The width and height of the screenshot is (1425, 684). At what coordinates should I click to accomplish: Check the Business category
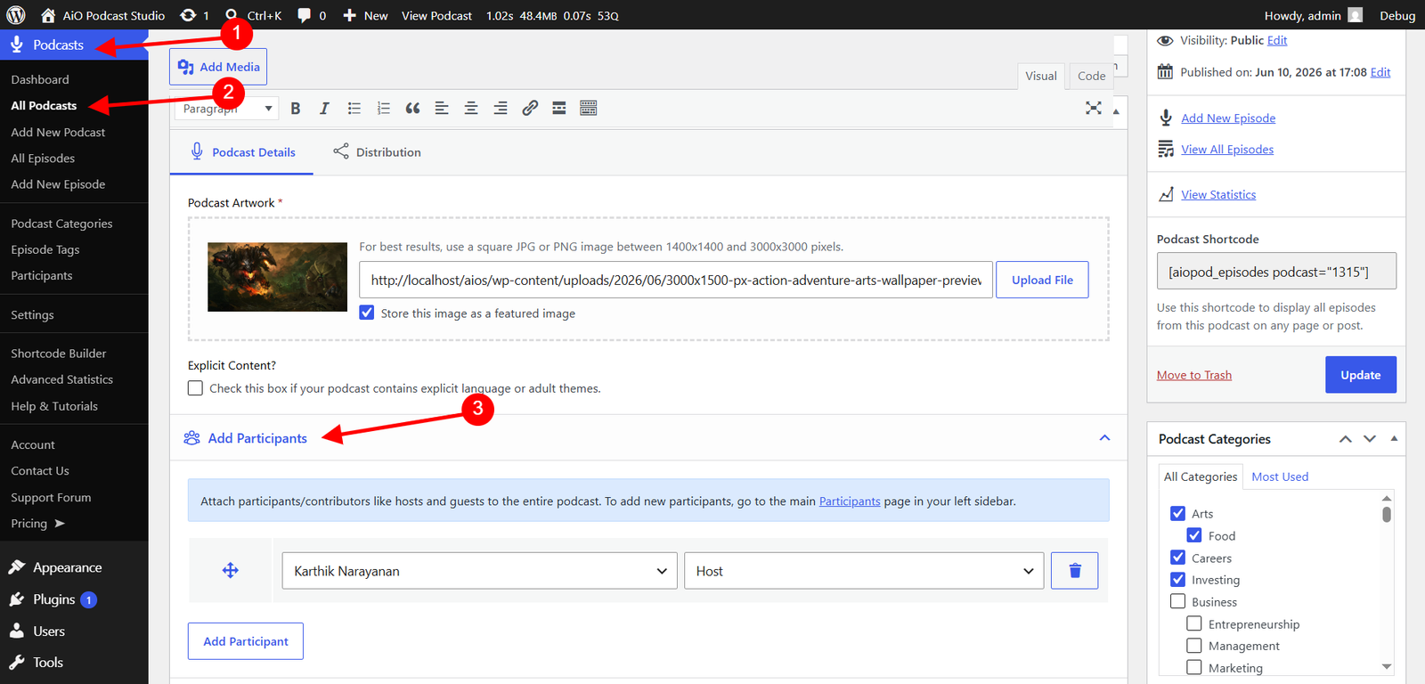pyautogui.click(x=1177, y=601)
